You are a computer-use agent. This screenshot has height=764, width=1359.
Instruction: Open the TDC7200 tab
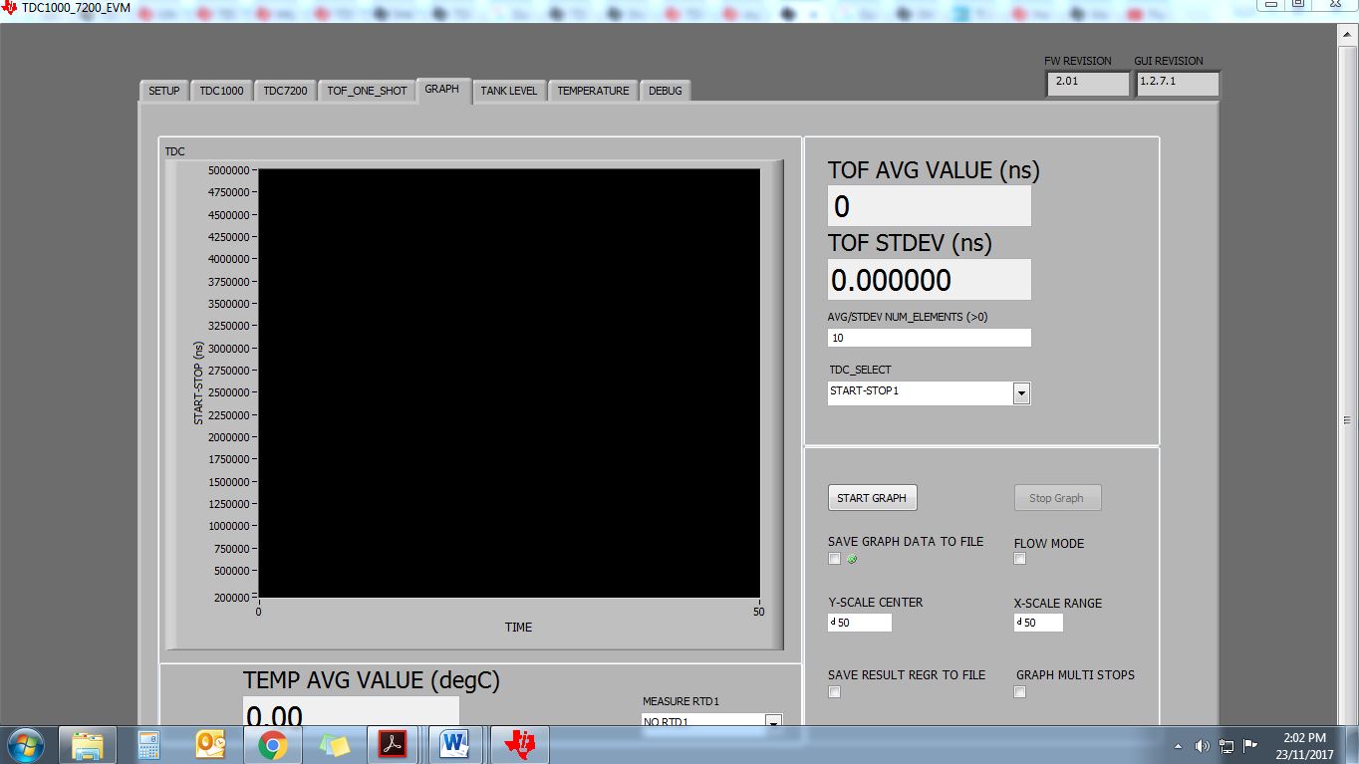285,91
